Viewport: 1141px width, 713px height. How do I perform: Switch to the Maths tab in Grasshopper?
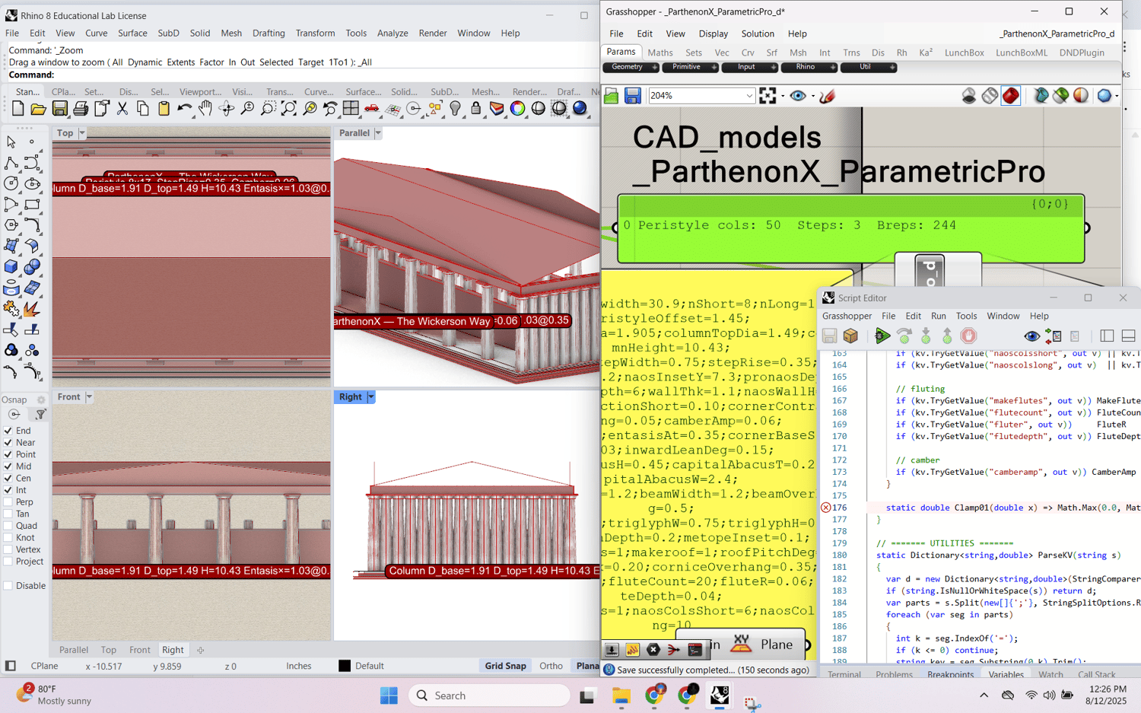click(660, 53)
